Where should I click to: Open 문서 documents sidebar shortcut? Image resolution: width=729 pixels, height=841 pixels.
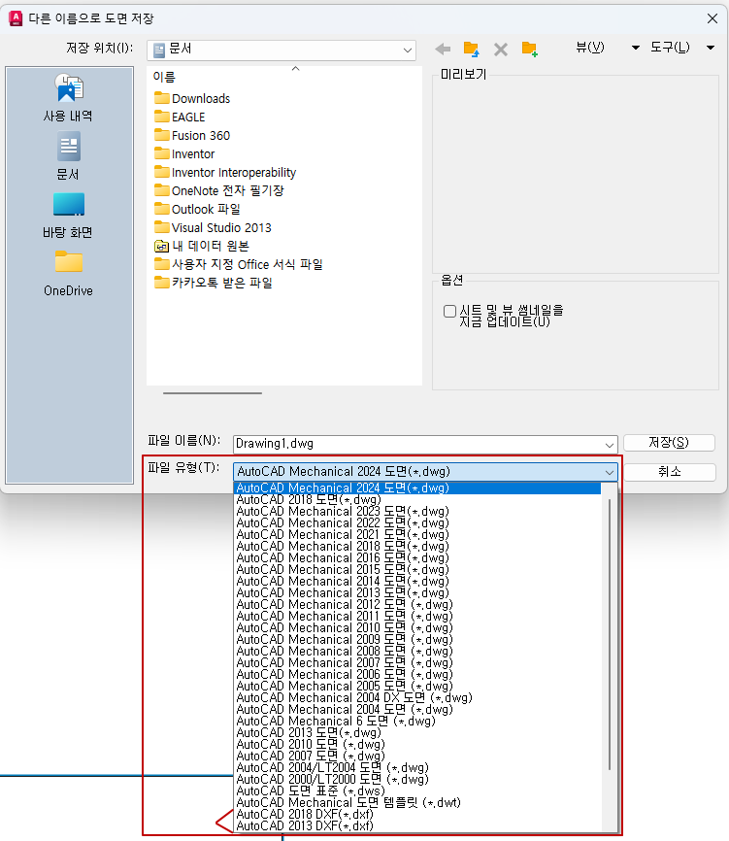68,156
